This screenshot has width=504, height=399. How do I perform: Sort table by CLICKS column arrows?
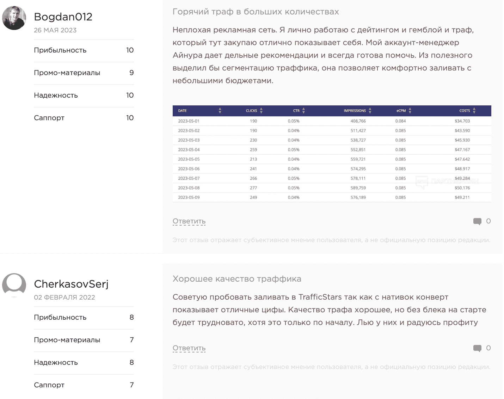(261, 111)
